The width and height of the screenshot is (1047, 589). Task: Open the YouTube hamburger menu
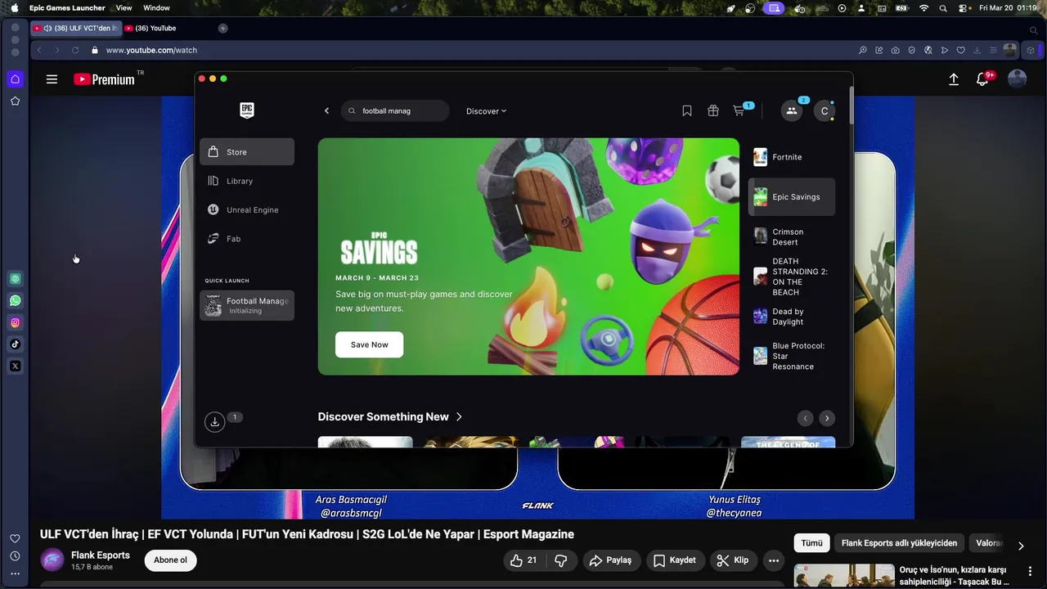[x=52, y=79]
